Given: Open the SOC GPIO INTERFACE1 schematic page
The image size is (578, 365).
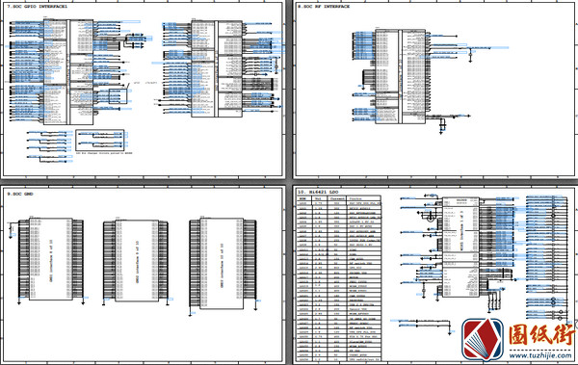Looking at the screenshot, I should coord(143,90).
